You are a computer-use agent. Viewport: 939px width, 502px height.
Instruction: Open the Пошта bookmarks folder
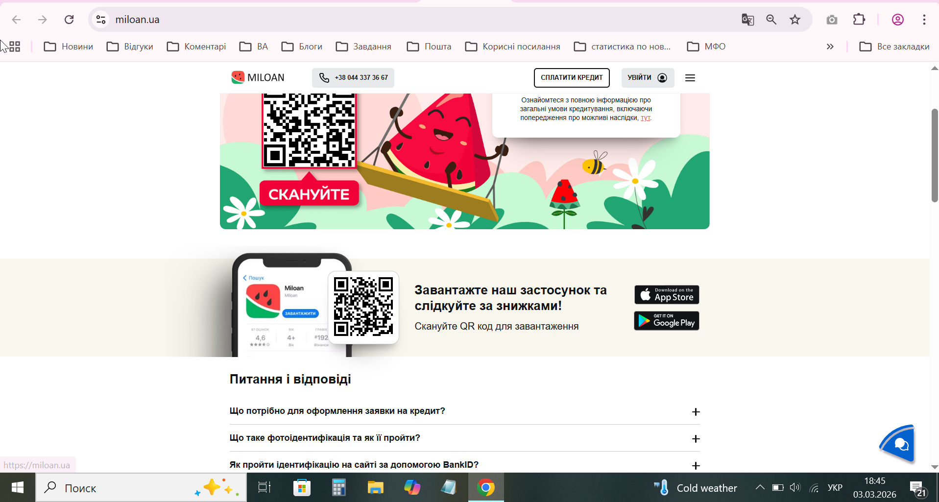(x=429, y=47)
